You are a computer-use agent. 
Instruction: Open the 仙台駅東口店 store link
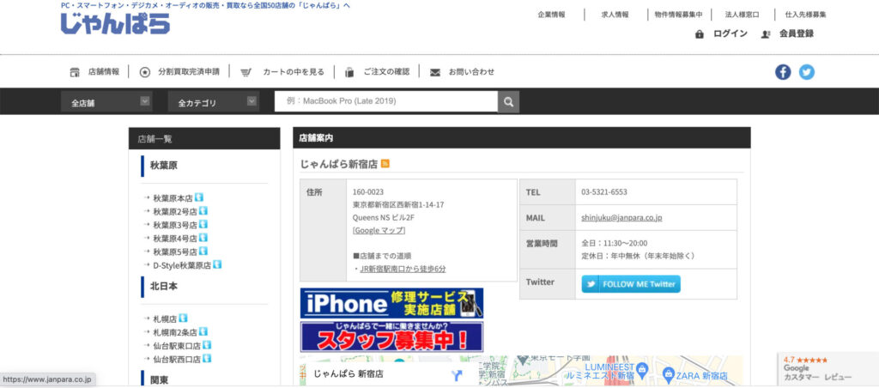coord(177,345)
